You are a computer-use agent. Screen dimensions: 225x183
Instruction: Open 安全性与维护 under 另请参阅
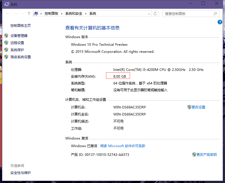(21, 173)
